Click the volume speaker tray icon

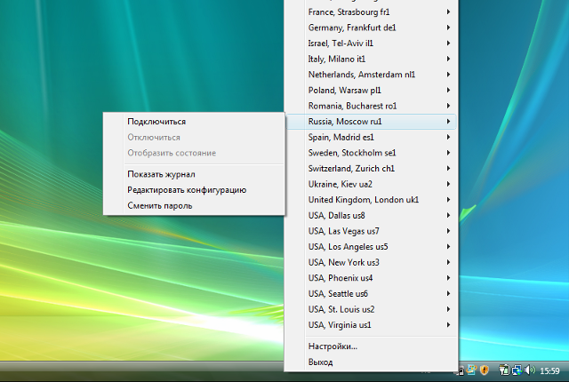coord(530,370)
